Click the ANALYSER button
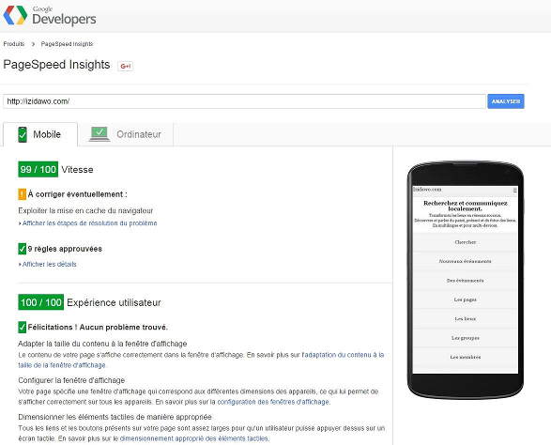Image resolution: width=551 pixels, height=445 pixels. click(506, 101)
